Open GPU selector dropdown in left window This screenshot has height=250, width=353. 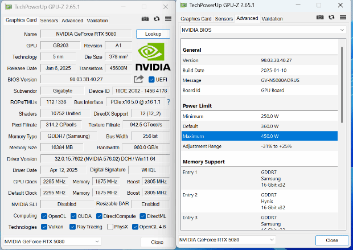click(x=52, y=241)
